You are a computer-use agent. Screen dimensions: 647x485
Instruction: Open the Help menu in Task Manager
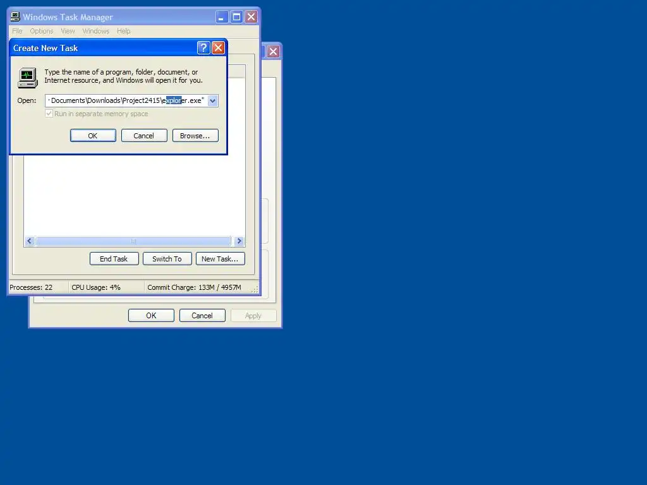coord(123,31)
